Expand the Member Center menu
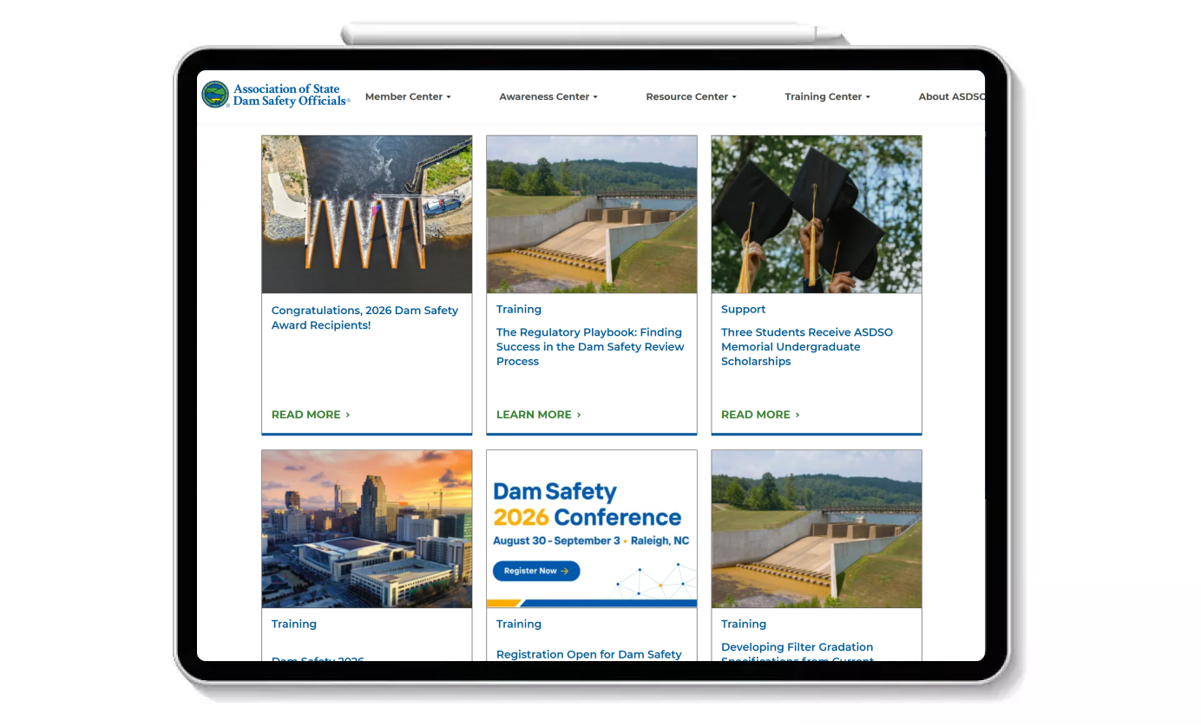 click(408, 96)
